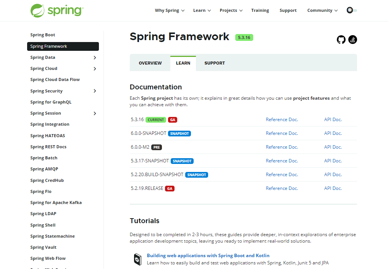The width and height of the screenshot is (388, 269).
Task: Expand the Spring Security sidebar section
Action: coord(94,91)
